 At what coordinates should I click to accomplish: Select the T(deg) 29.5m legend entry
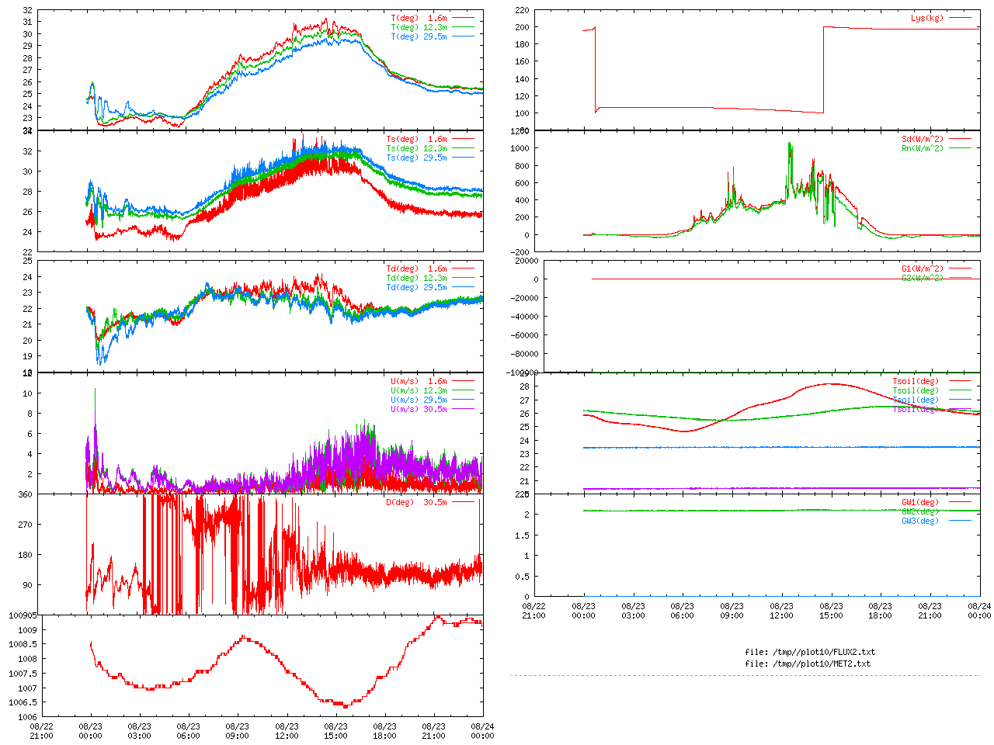click(x=419, y=36)
